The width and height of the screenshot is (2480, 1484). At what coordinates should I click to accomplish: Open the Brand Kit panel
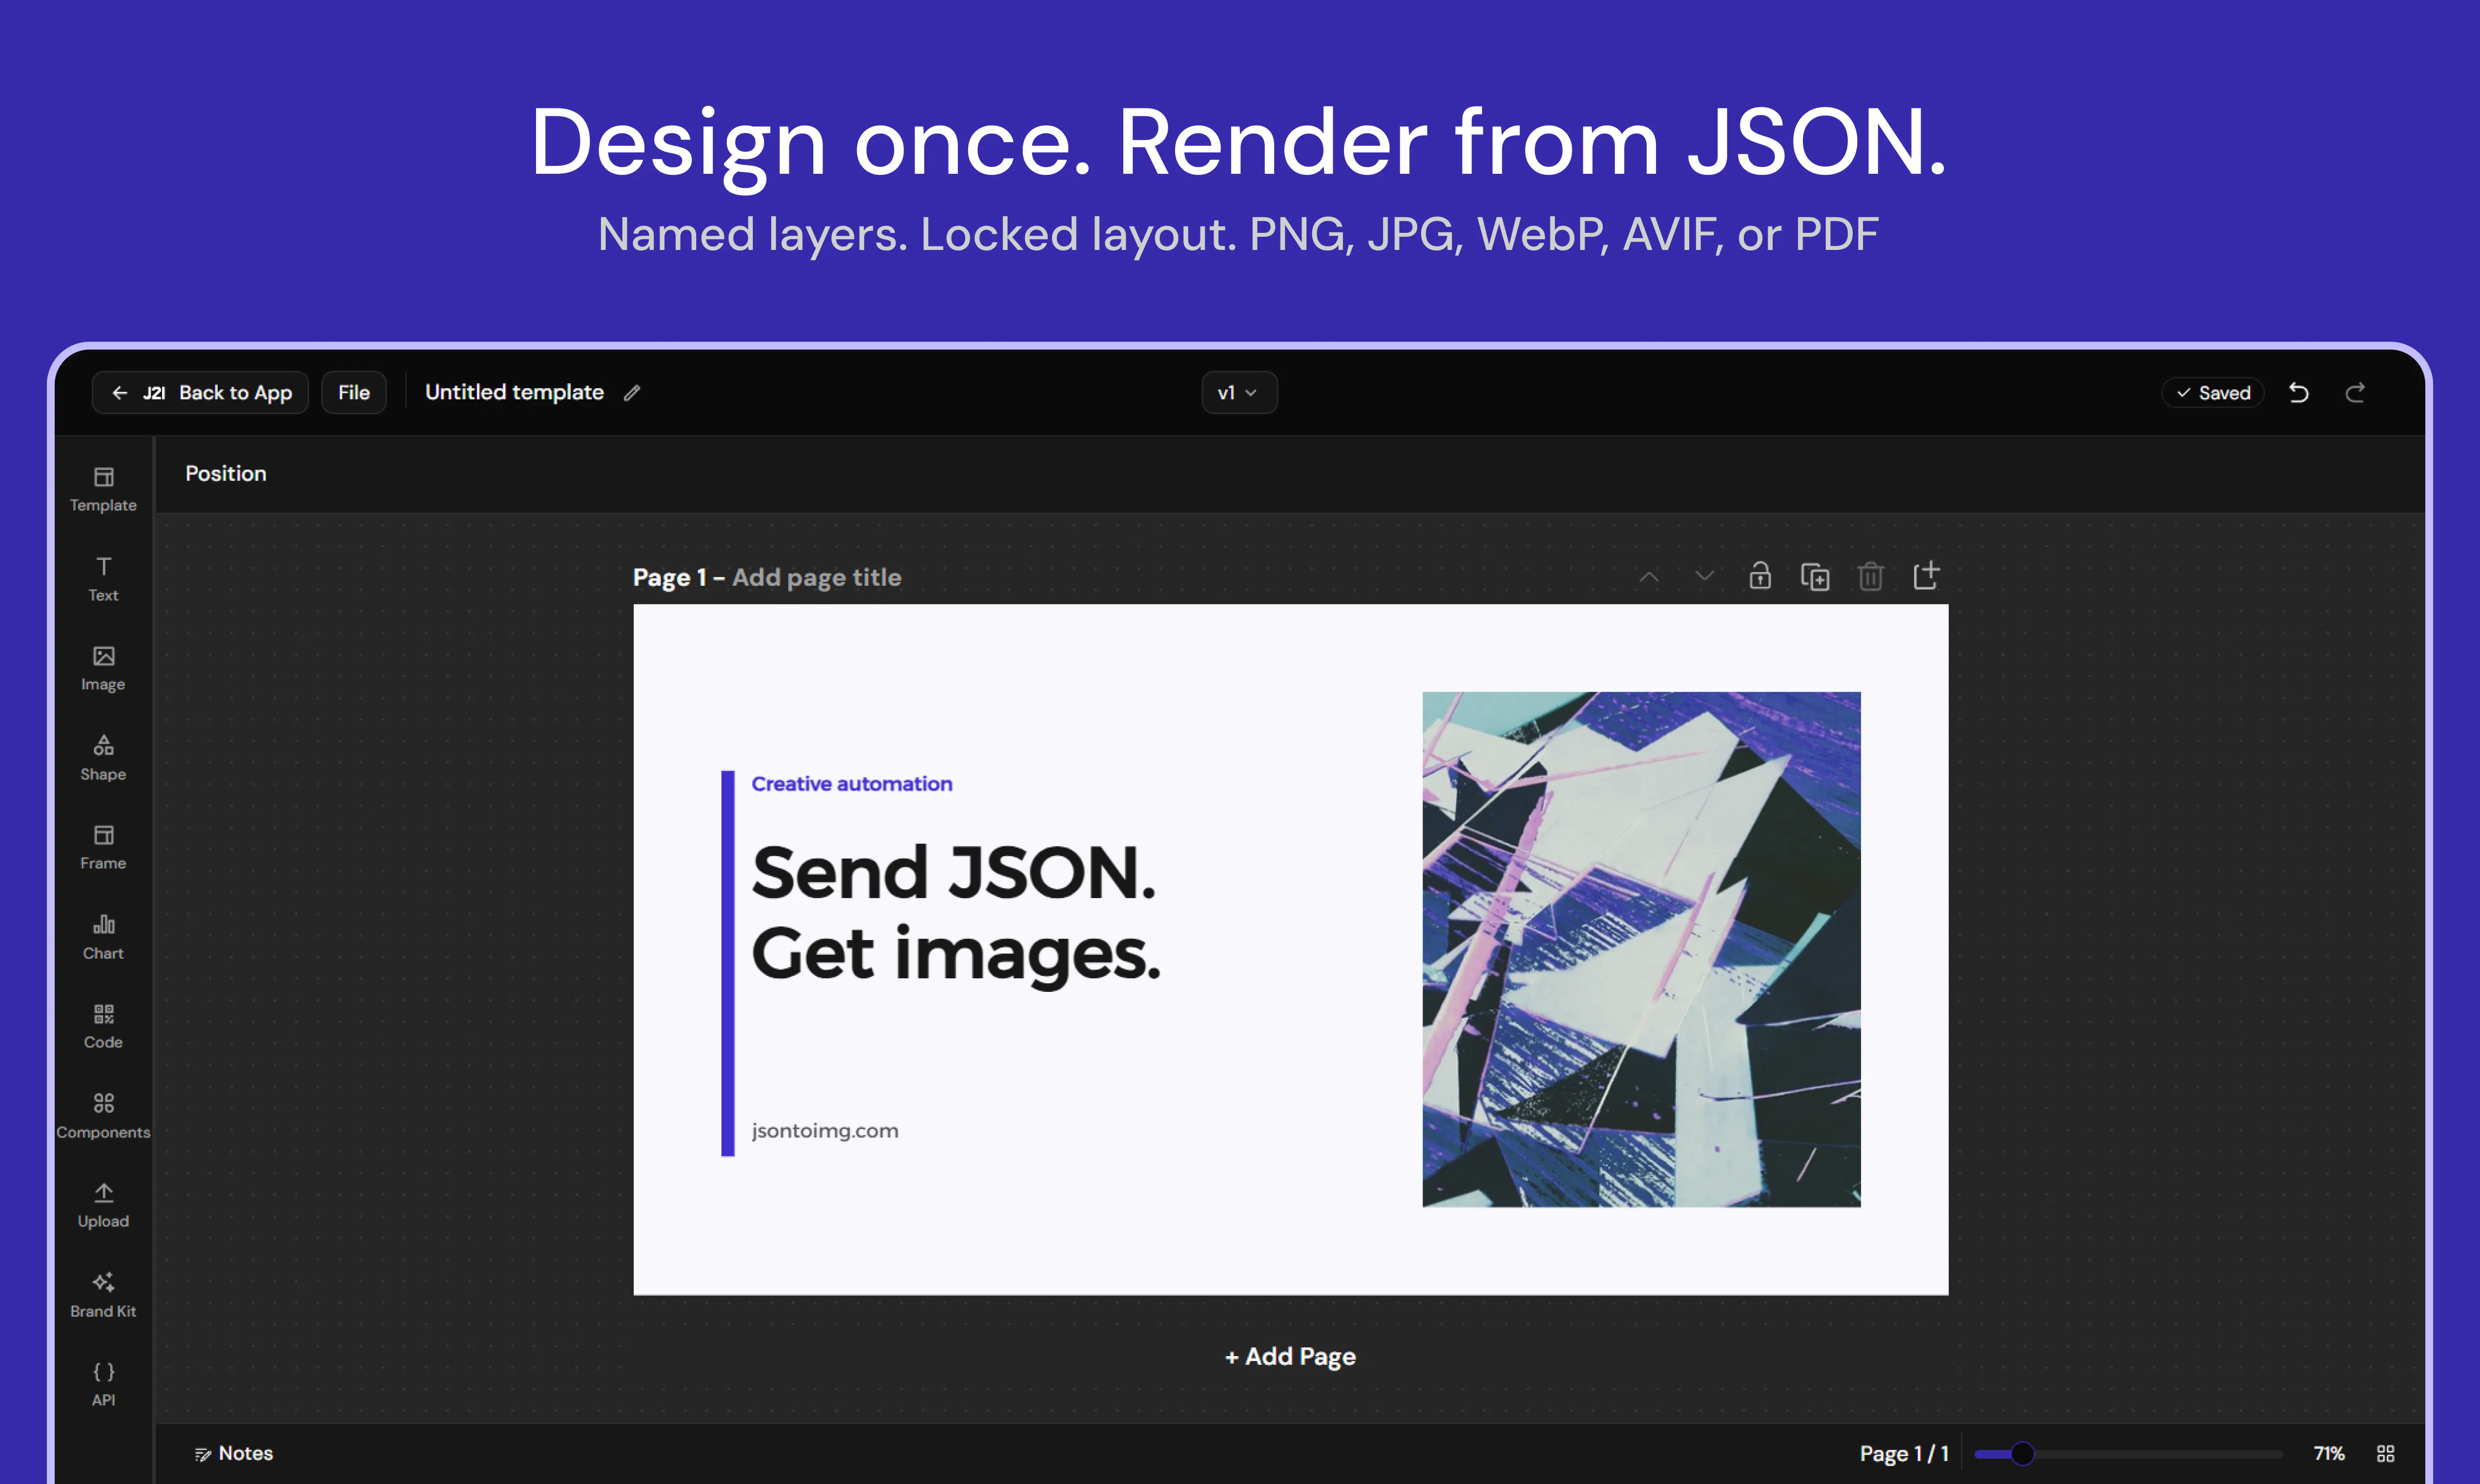pos(103,1295)
